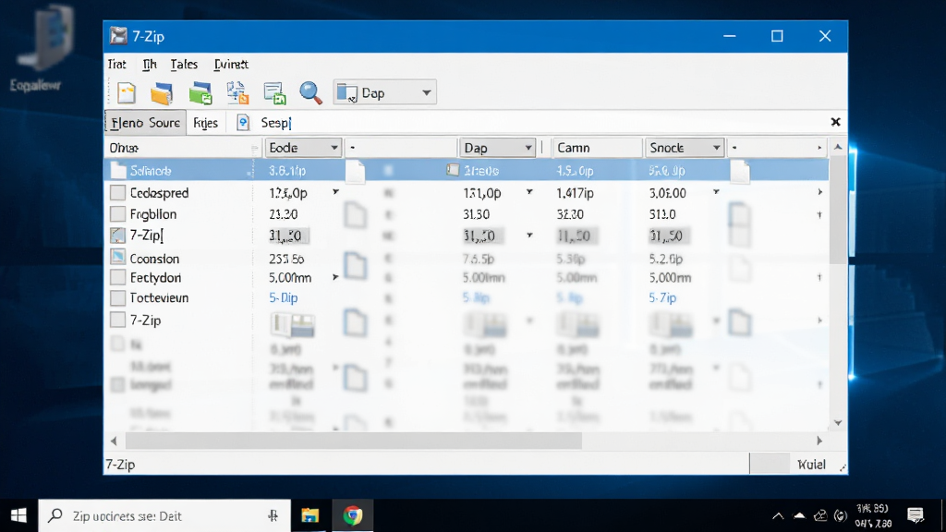Screen dimensions: 946x532
Task: Toggle the Sefanors row checkbox
Action: pyautogui.click(x=118, y=171)
